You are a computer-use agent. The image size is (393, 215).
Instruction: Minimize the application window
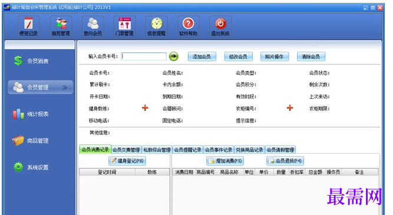[x=366, y=8]
